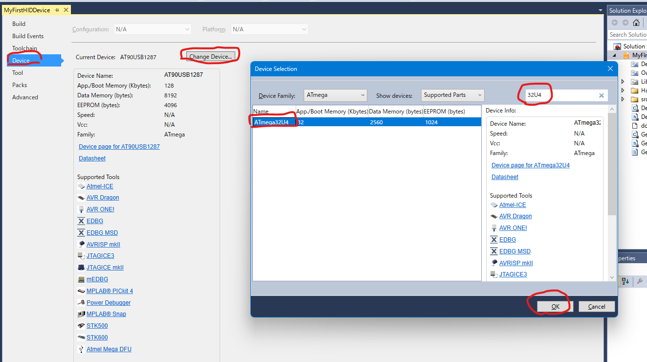Switch to the Packs page
647x362 pixels.
(x=20, y=85)
